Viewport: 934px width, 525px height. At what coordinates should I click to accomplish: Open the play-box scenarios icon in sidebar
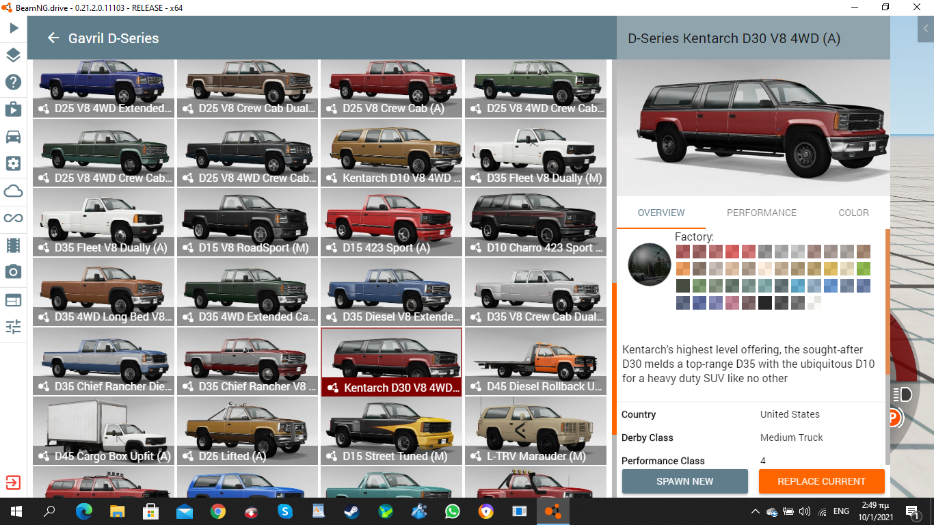coord(14,109)
